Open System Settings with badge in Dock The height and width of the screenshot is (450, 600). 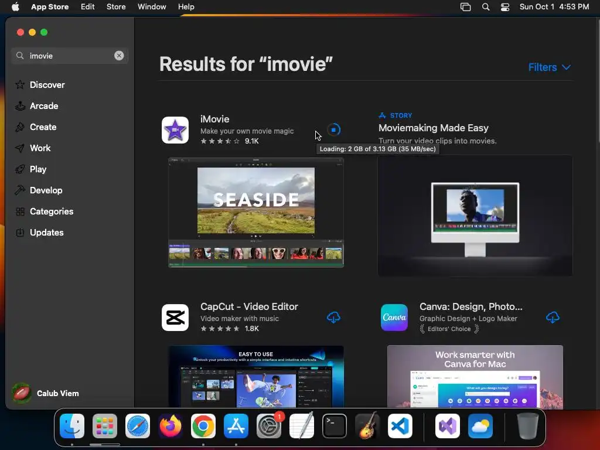(269, 426)
